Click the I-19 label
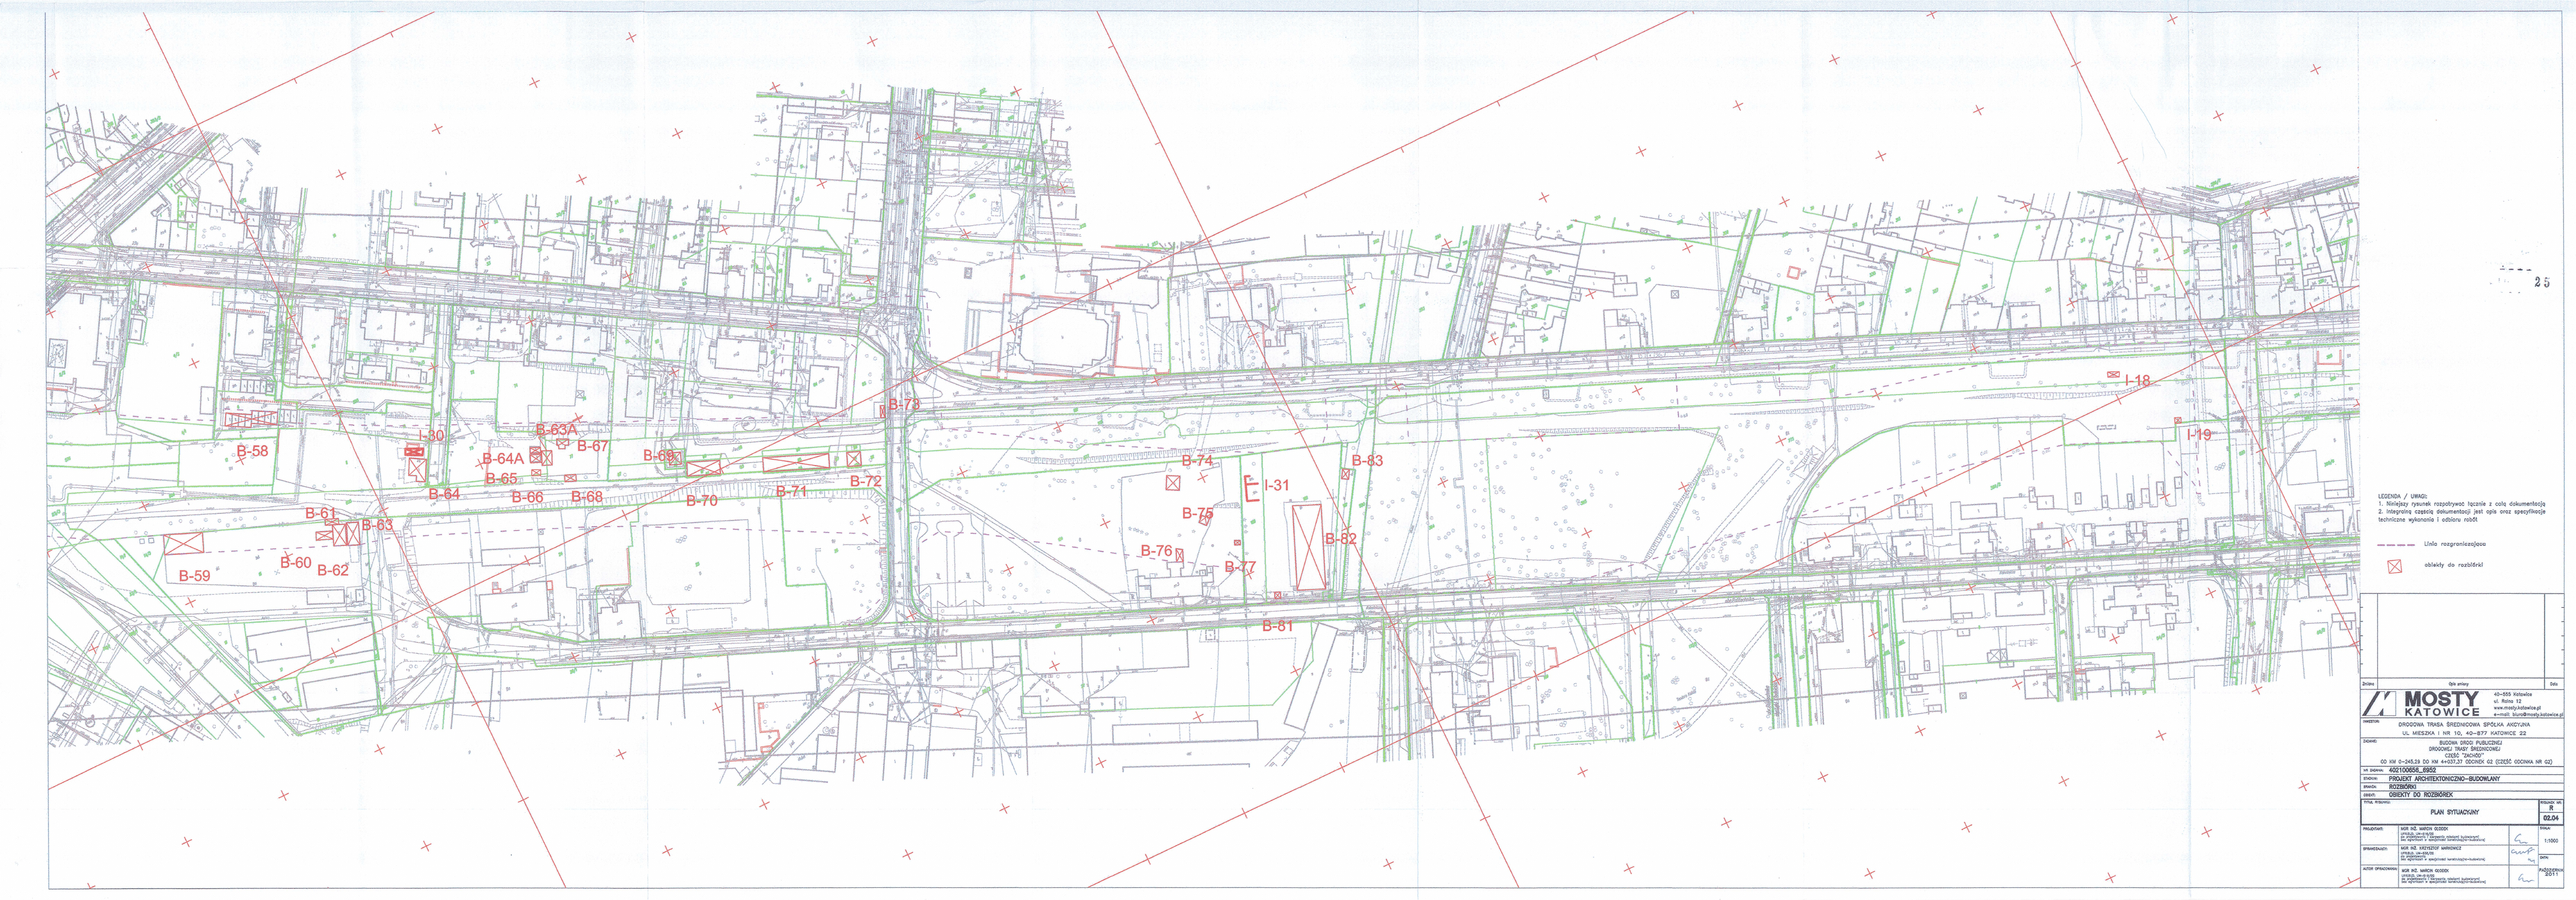2576x900 pixels. [x=2199, y=434]
